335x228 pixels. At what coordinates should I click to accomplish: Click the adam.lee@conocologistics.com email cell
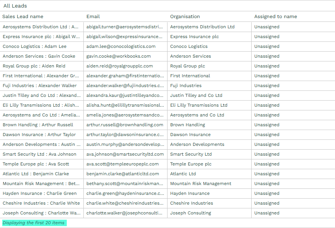121,46
